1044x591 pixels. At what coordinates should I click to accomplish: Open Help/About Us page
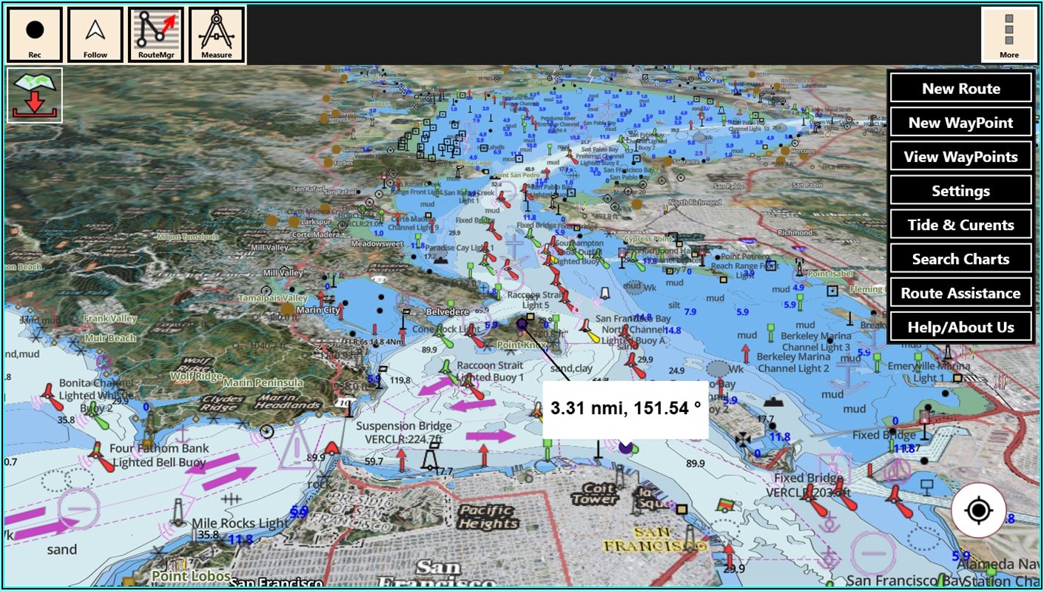point(960,327)
